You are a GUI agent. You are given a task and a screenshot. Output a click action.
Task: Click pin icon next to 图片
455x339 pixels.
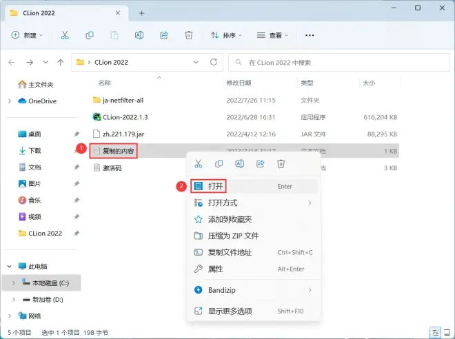point(77,183)
